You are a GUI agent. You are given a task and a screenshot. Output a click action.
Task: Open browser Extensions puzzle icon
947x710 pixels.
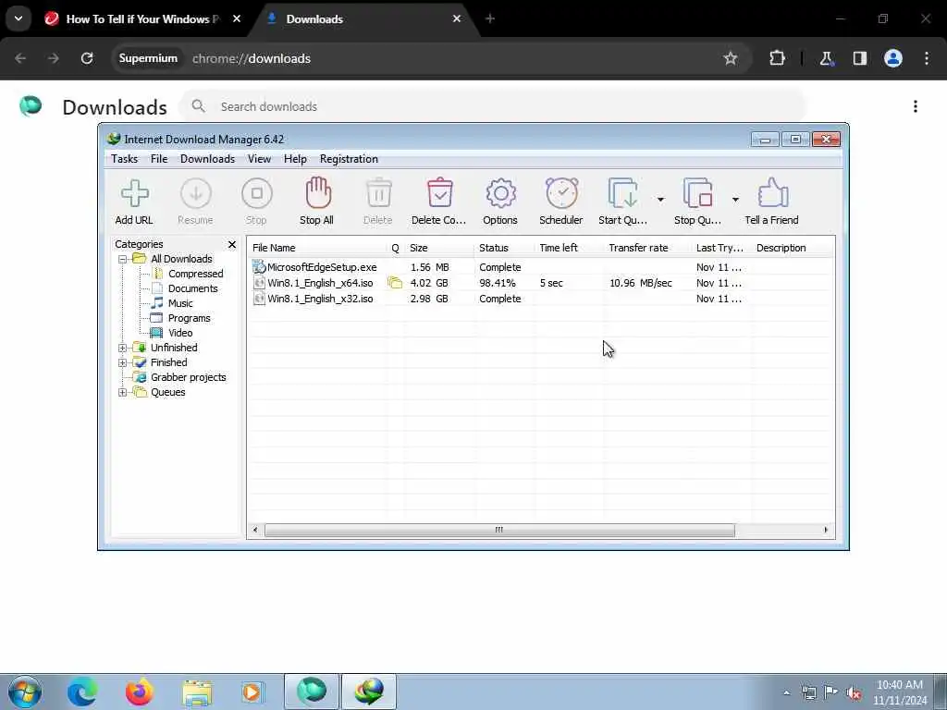(x=777, y=58)
